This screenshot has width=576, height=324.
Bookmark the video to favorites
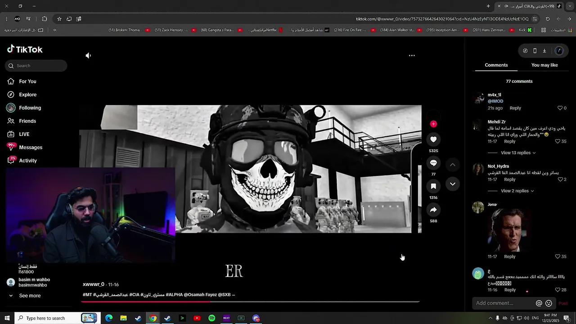tap(433, 186)
